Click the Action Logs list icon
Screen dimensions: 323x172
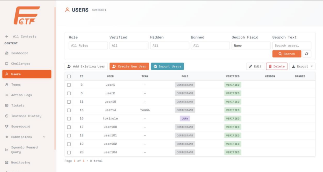click(x=7, y=95)
